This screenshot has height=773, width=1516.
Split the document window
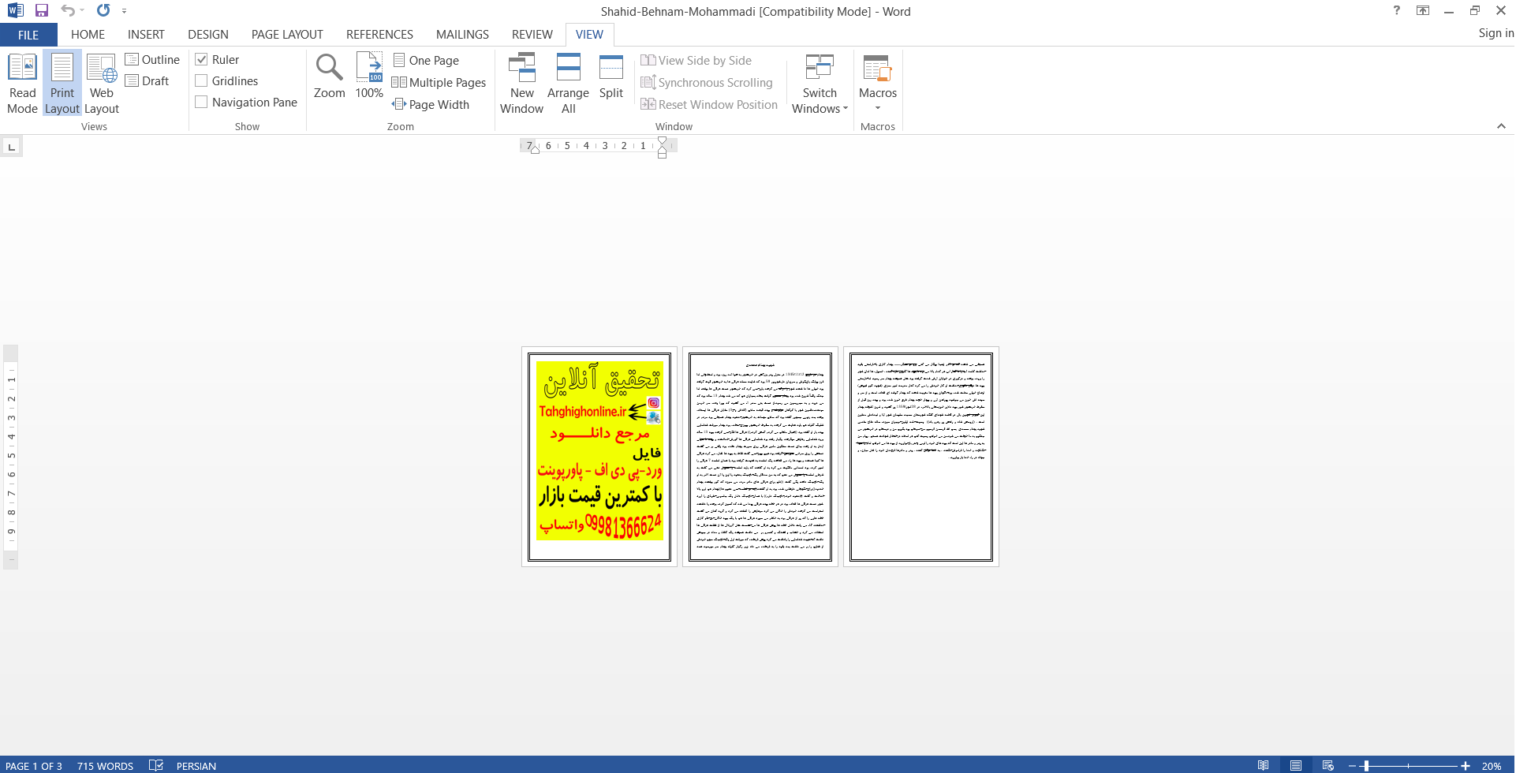point(611,77)
